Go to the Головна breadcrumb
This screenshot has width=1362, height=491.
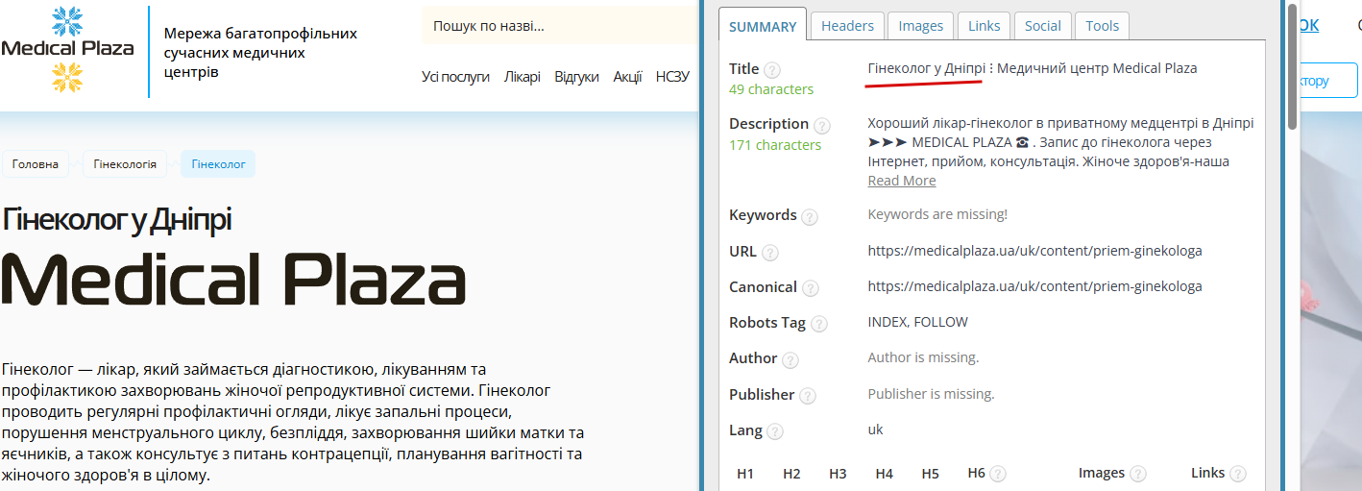pos(36,164)
